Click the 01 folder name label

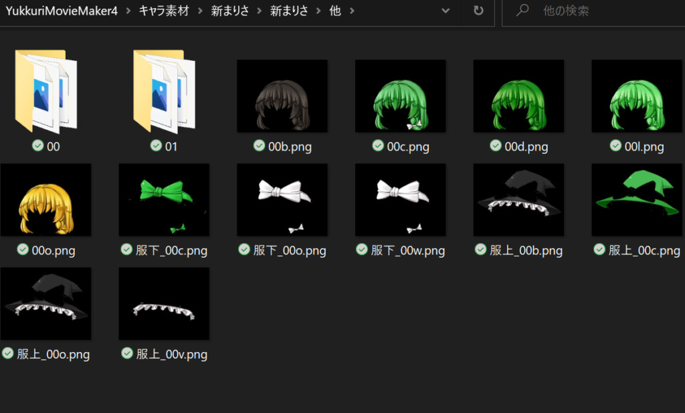click(x=171, y=147)
